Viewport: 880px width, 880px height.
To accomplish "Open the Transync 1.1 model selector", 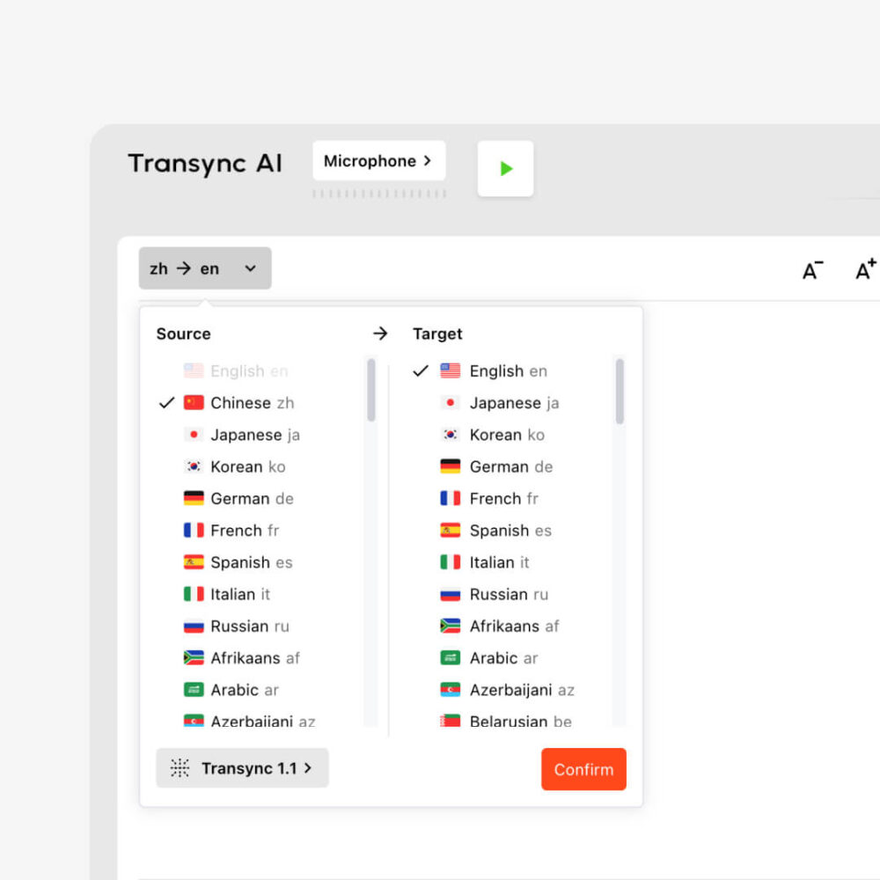I will [x=241, y=767].
